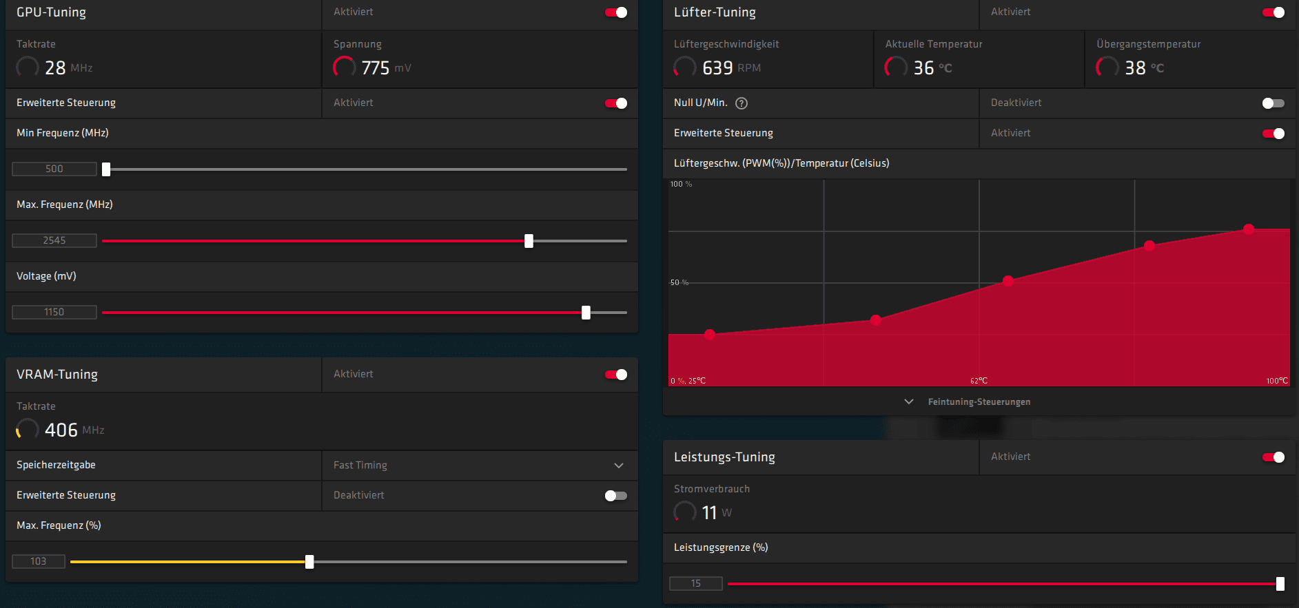
Task: Click the VRAM frequency input field showing 103
Action: tap(39, 561)
